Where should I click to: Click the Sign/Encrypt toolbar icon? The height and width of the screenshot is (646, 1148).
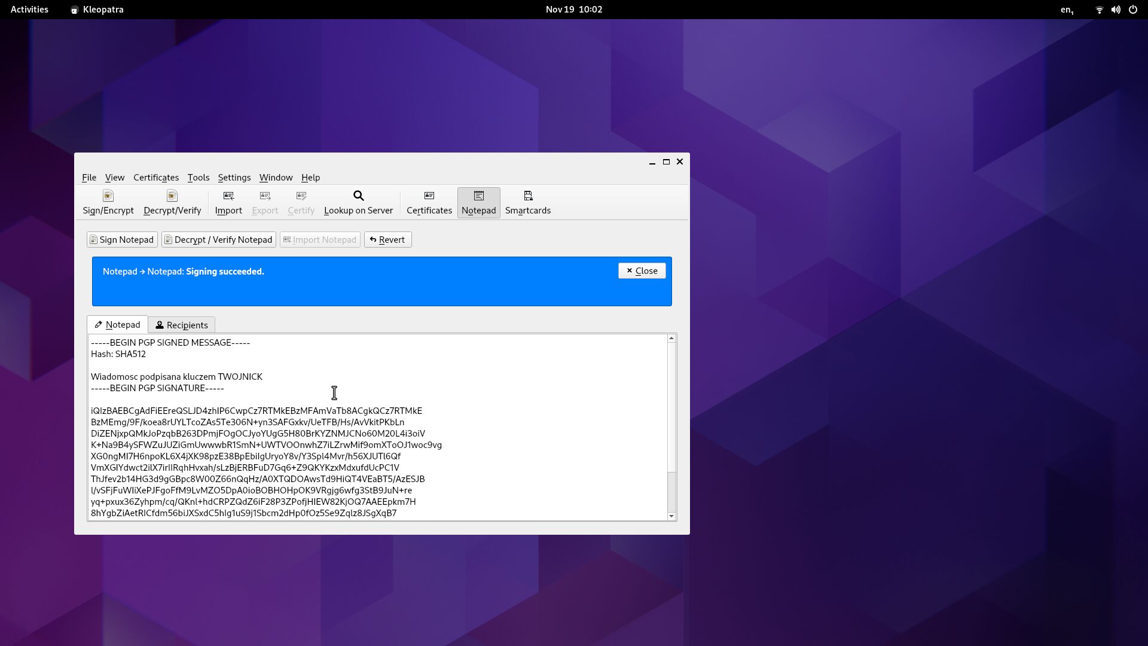108,203
